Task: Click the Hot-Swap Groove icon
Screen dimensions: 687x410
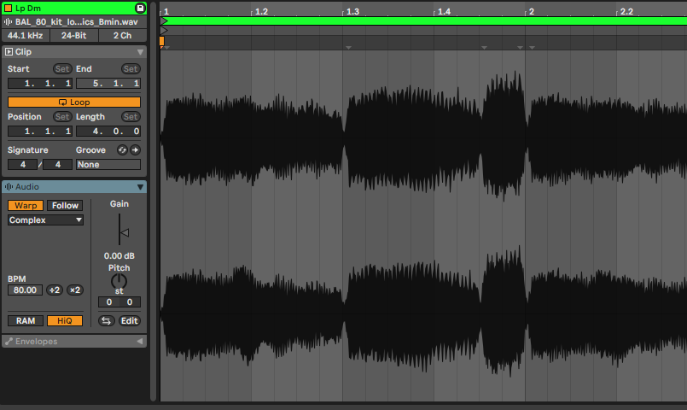Action: pos(122,150)
